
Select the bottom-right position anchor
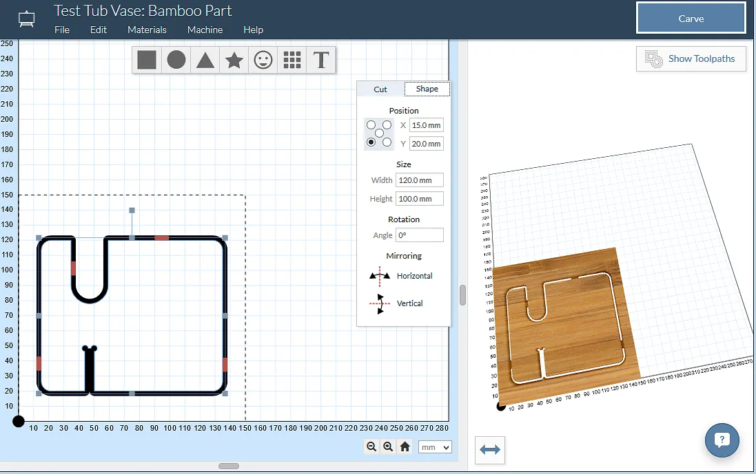[x=387, y=142]
